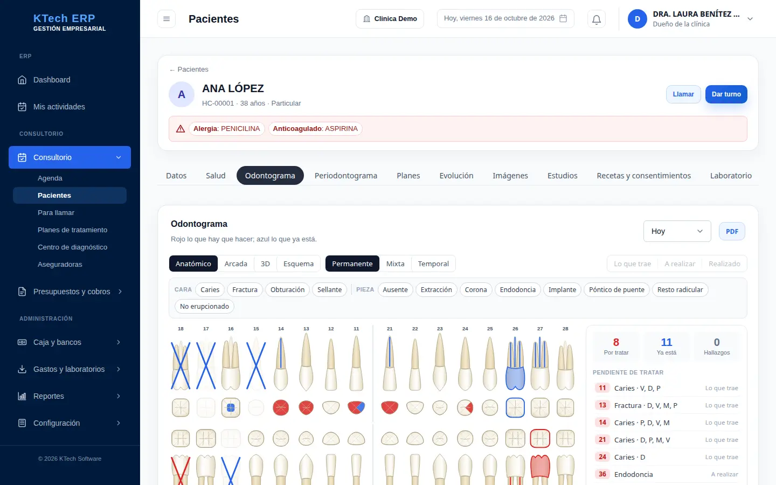Collapse the Consultorio section chevron
The width and height of the screenshot is (776, 485).
(119, 157)
